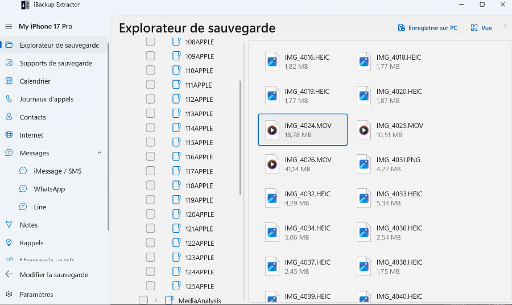Expand the MediaAnalysis folder arrow

click(x=156, y=300)
